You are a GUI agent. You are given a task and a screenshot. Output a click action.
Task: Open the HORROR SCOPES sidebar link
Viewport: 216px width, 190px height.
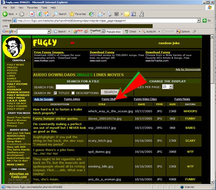tap(18, 92)
